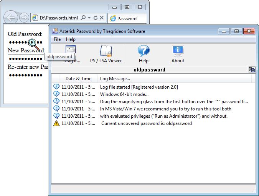Open the About dialog from toolbar
This screenshot has height=196, width=259.
pos(178,54)
